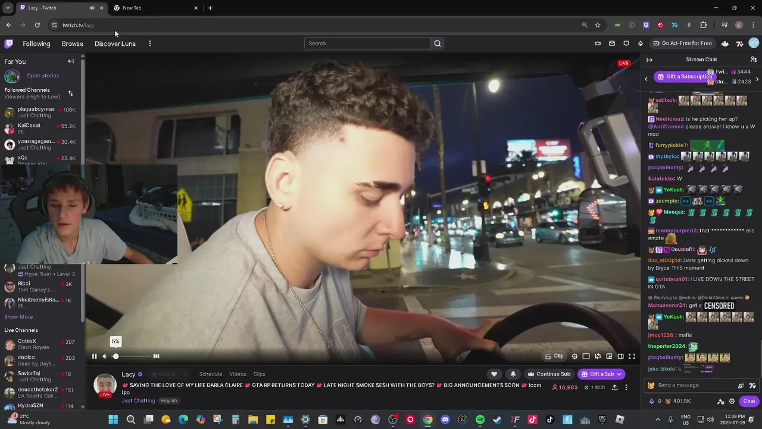Image resolution: width=762 pixels, height=429 pixels.
Task: Follow heart button for Lacy
Action: [x=494, y=374]
